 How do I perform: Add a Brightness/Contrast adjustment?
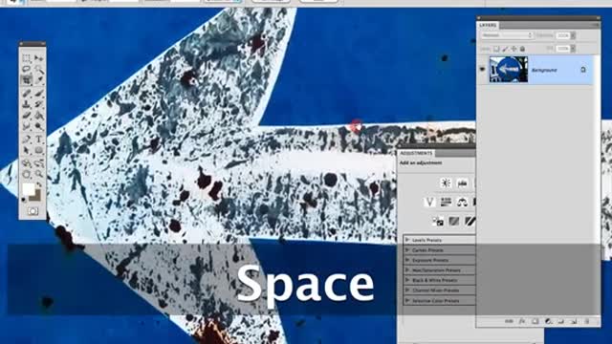click(x=446, y=183)
